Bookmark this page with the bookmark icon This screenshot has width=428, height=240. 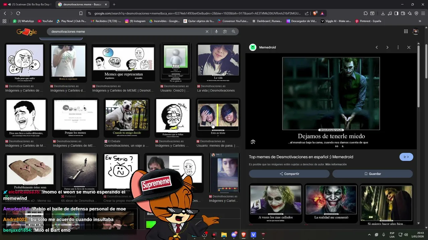click(x=81, y=13)
